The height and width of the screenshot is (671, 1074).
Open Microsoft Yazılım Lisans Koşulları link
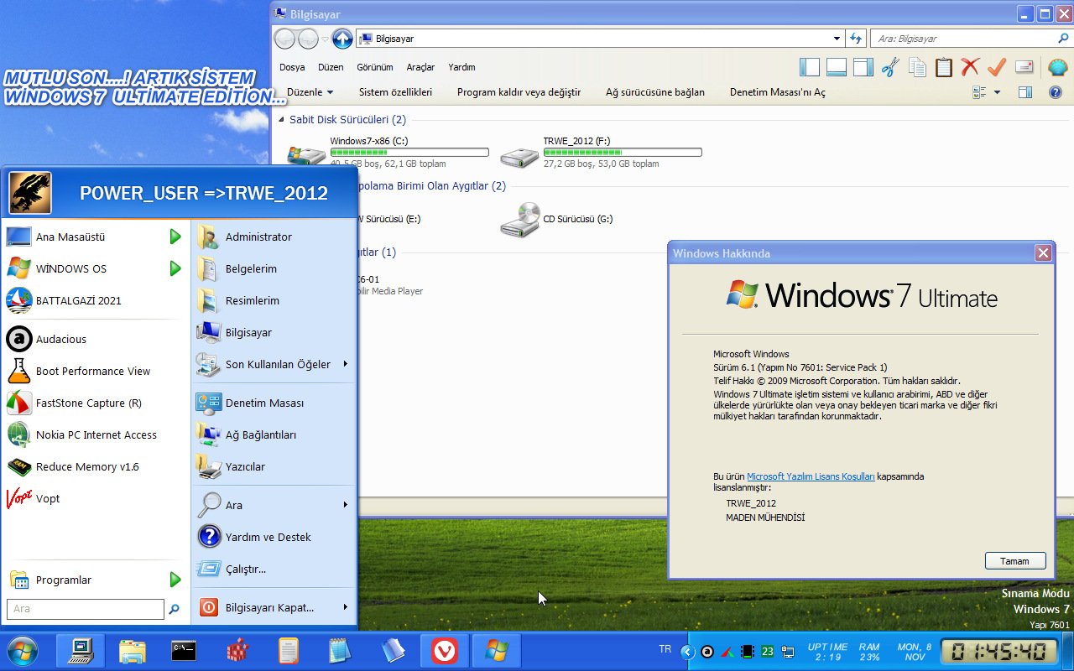pos(811,476)
